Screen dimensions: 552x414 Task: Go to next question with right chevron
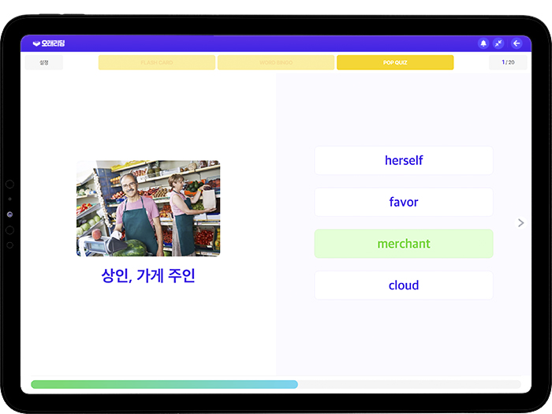(520, 223)
